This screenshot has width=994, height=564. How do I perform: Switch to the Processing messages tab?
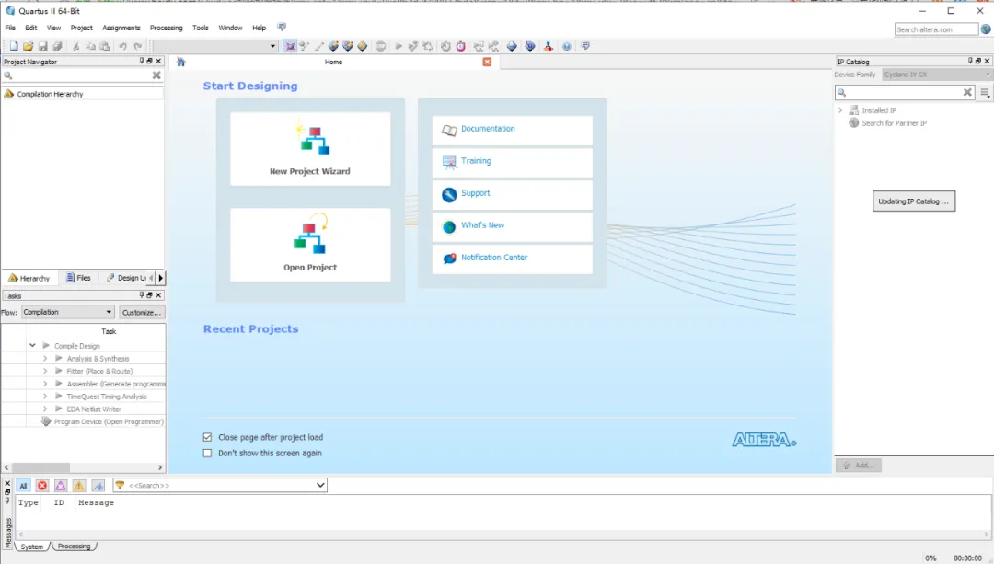pos(75,547)
